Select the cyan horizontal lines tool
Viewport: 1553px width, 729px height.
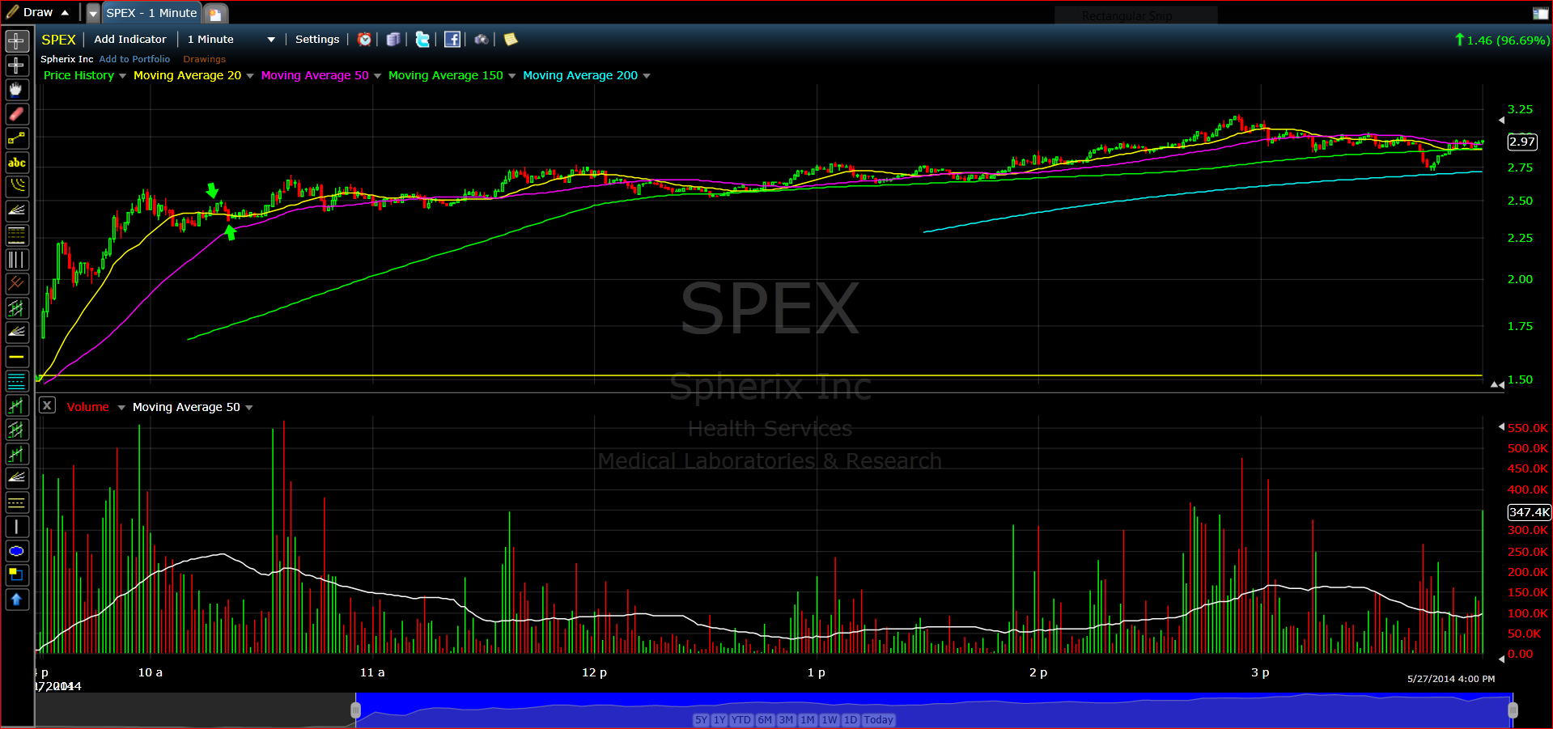tap(16, 381)
